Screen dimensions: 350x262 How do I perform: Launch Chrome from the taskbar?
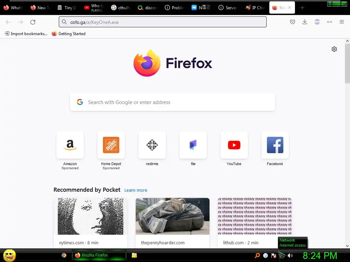[64, 255]
